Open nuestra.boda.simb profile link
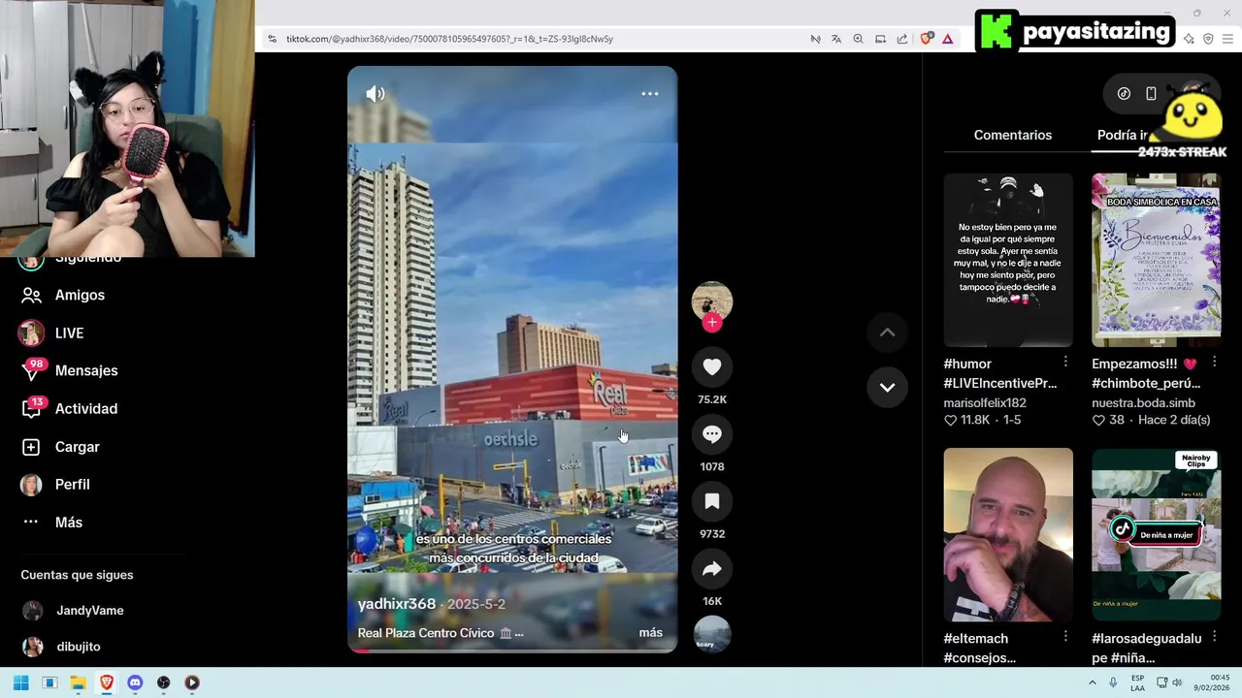Screen dimensions: 1242x698 [1143, 402]
